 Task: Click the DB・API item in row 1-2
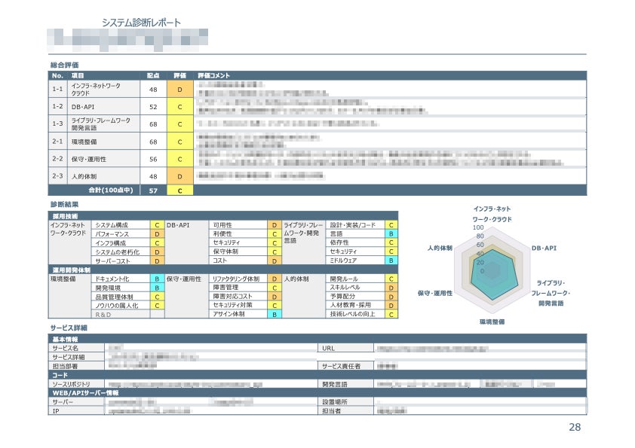[83, 107]
